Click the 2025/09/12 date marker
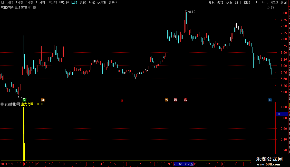290x167 pixels. coord(183,164)
